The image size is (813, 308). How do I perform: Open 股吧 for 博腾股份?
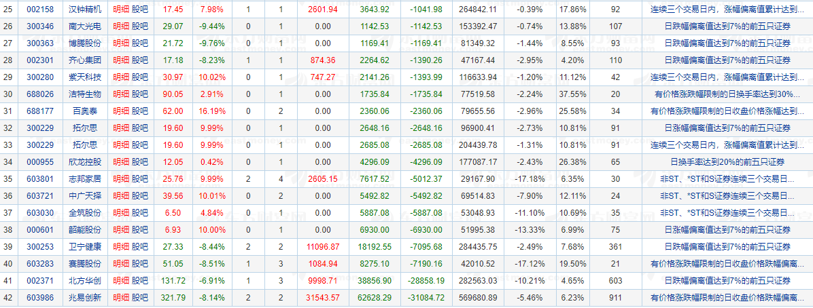[x=140, y=43]
